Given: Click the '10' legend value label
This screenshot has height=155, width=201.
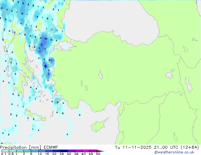Looking at the screenshot, I should pyautogui.click(x=40, y=154).
